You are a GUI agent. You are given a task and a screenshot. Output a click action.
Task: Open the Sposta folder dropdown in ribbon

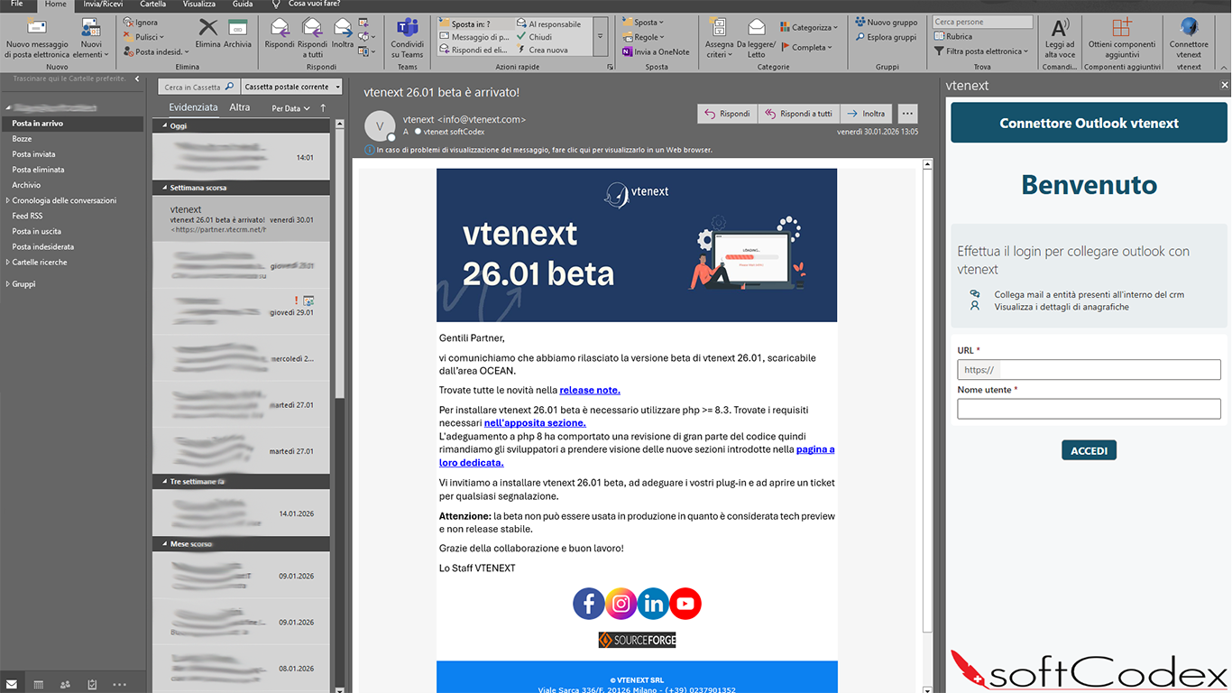pyautogui.click(x=643, y=23)
